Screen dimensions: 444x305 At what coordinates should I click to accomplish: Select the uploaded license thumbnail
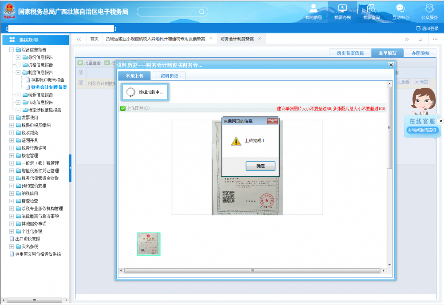coord(149,244)
